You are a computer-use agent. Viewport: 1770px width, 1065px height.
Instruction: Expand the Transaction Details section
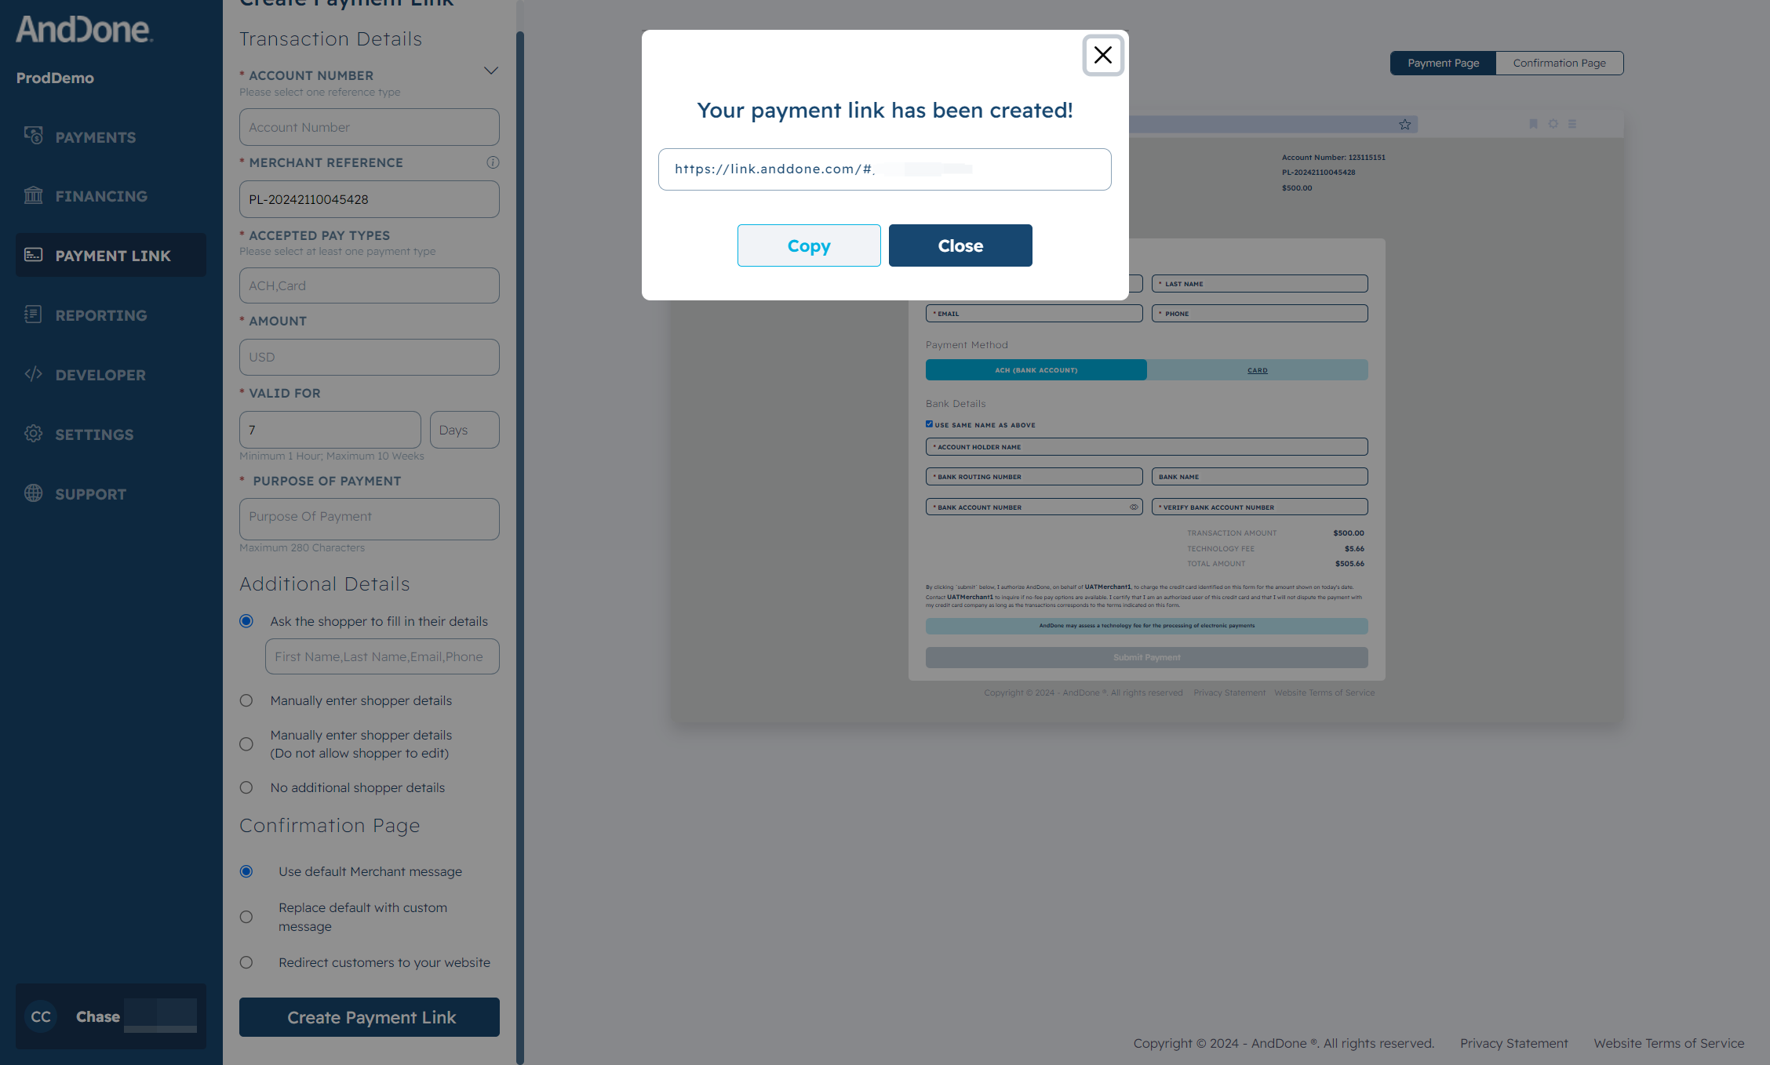click(492, 71)
